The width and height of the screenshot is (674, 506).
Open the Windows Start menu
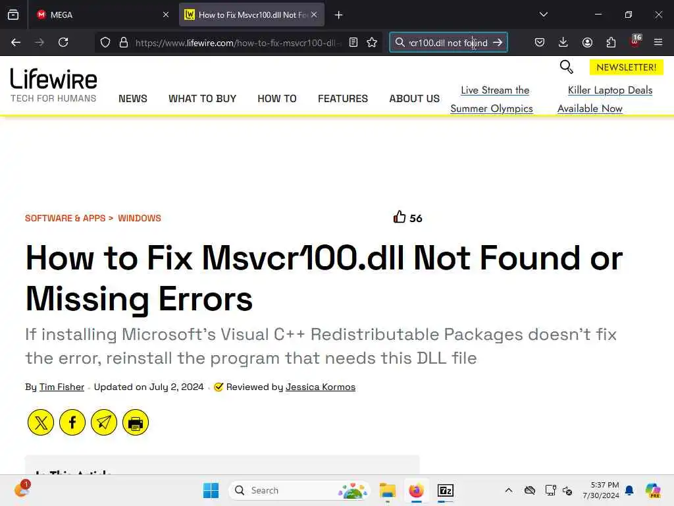[211, 490]
